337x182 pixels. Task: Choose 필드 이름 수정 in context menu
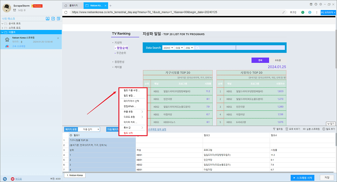132,90
